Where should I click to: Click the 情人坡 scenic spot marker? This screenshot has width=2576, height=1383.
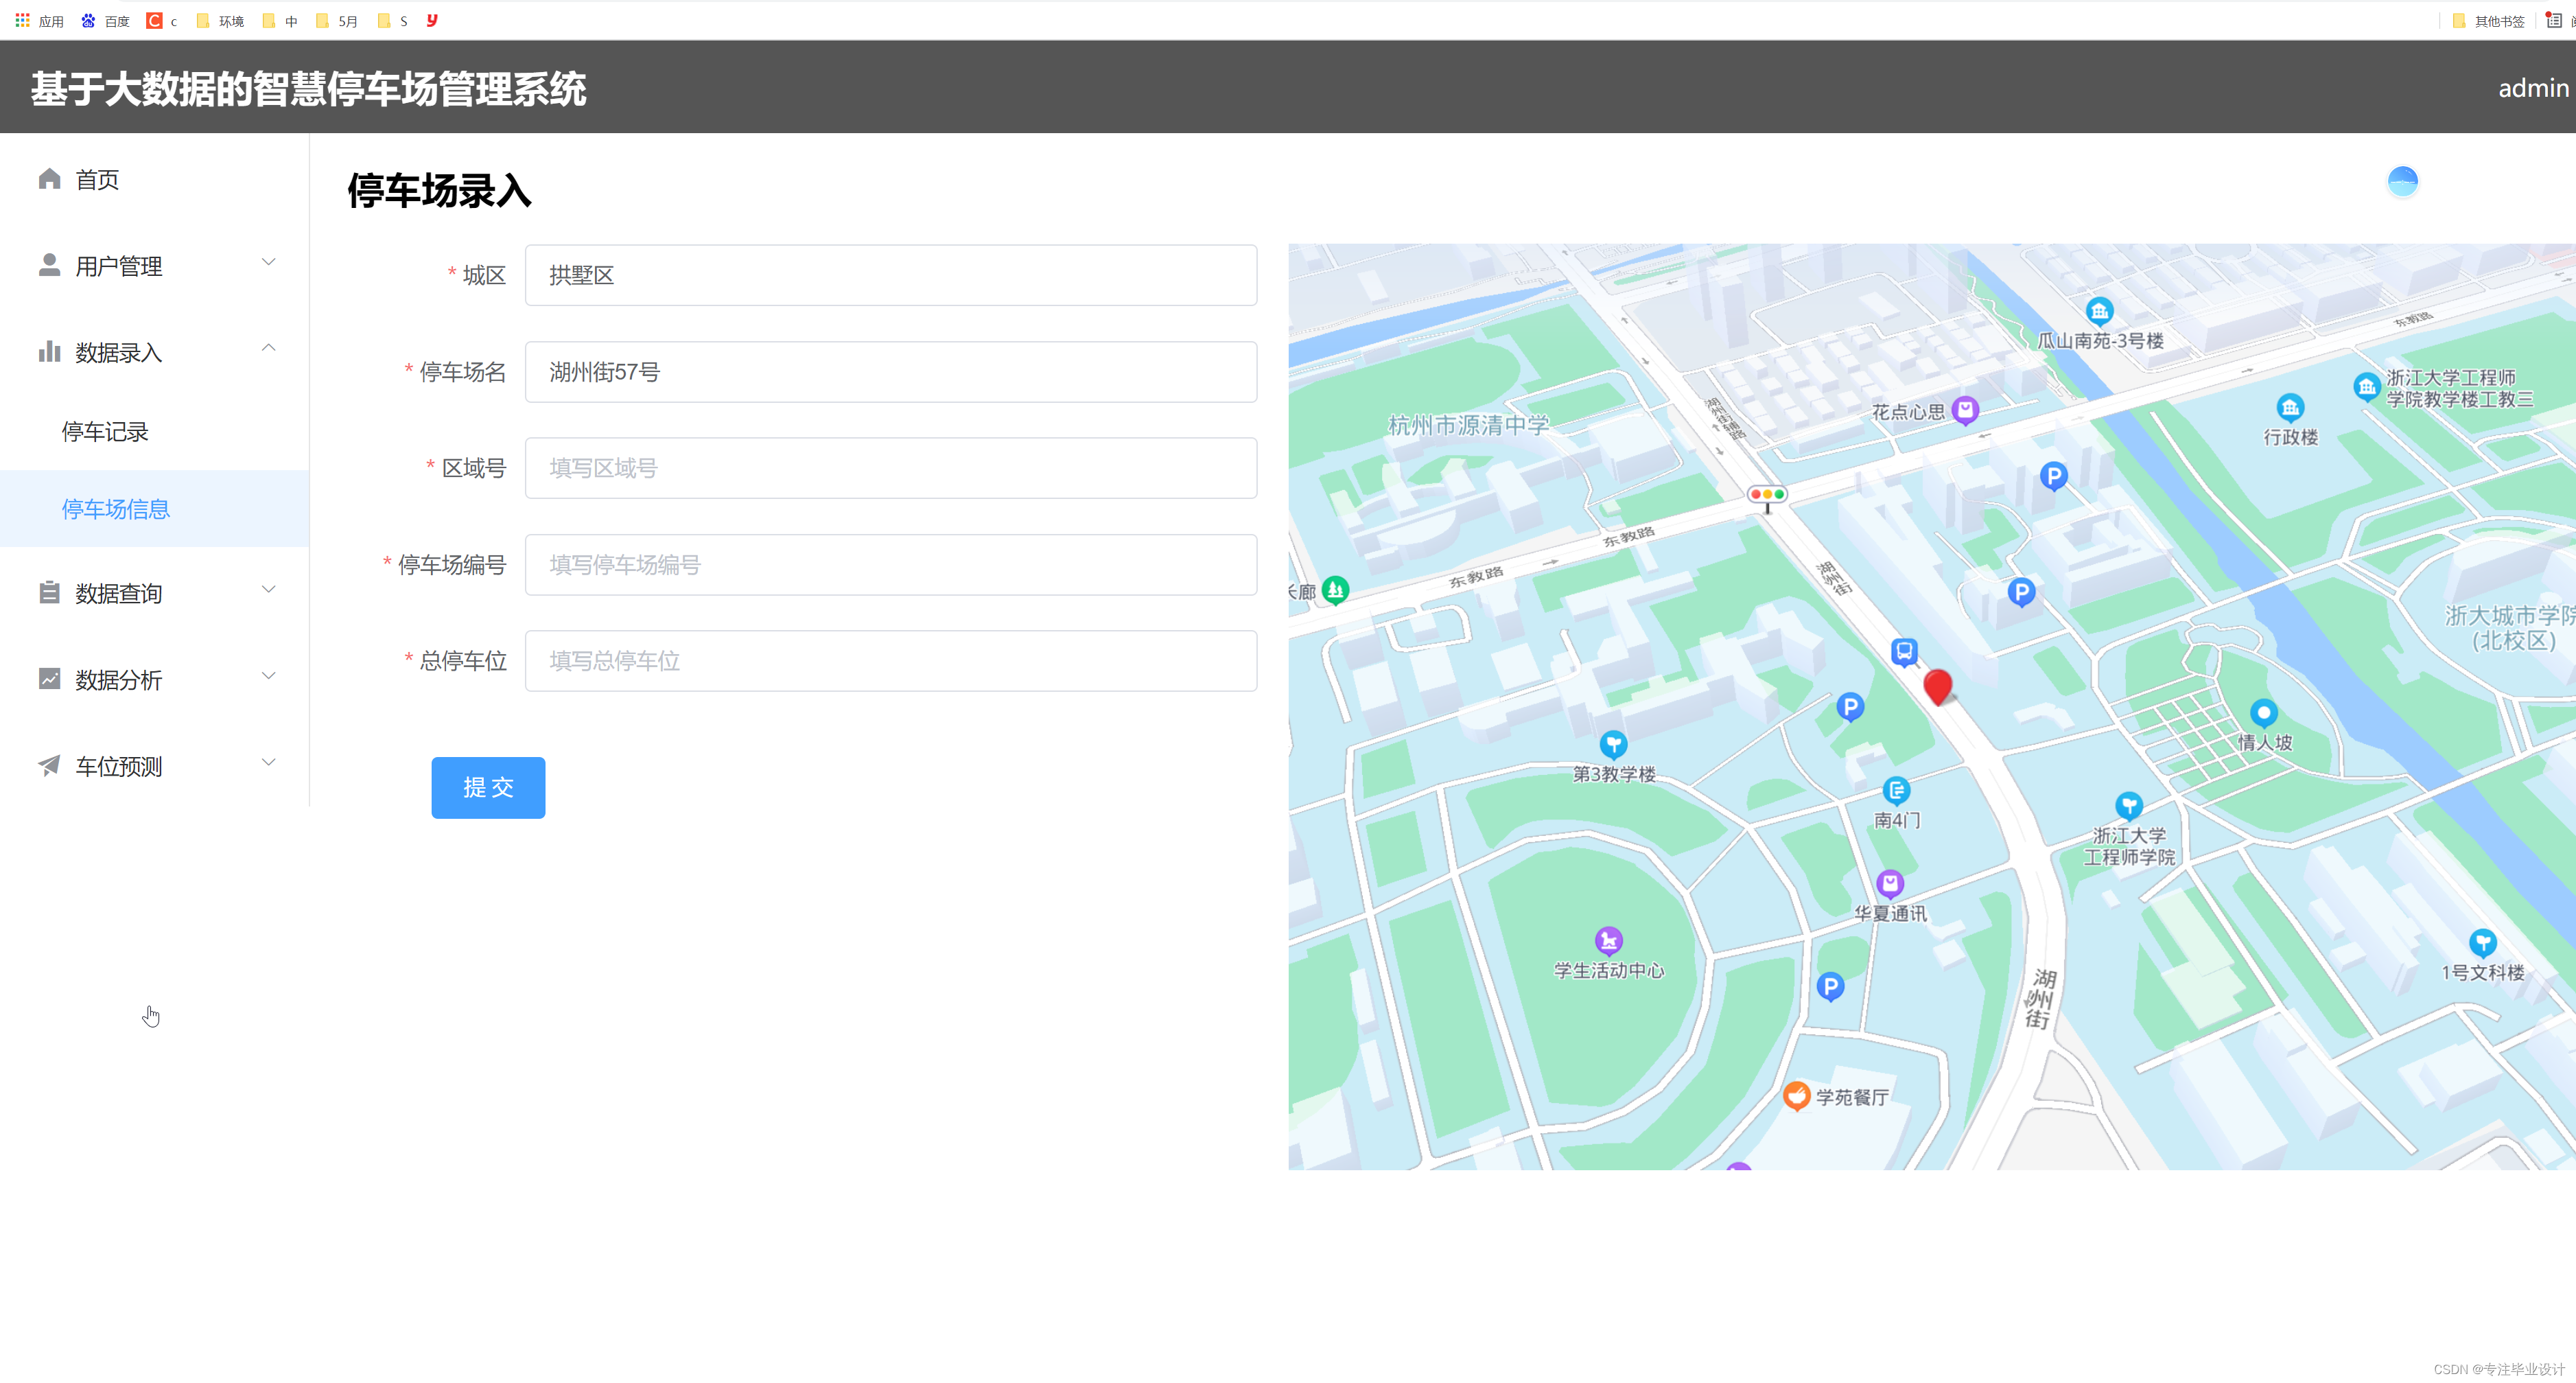[x=2263, y=712]
